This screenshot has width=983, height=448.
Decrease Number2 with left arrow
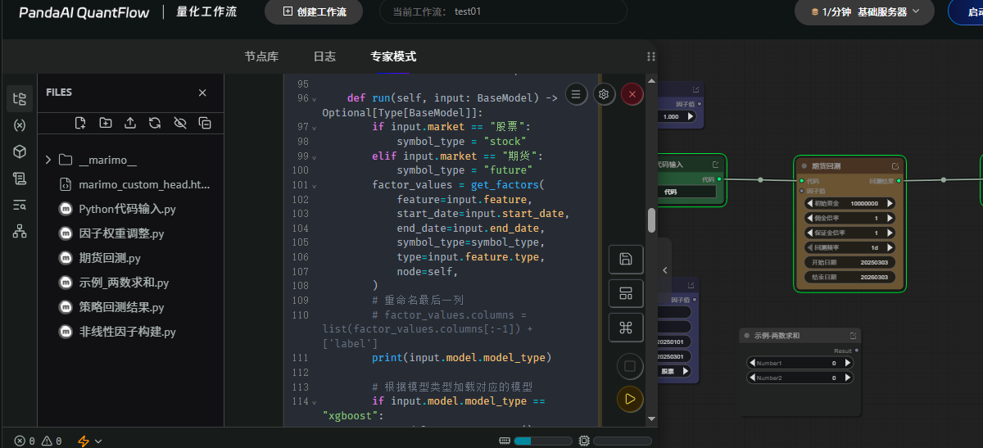tap(753, 378)
